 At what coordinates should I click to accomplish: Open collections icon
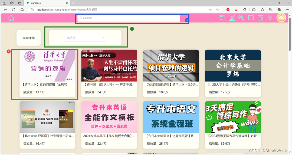[271, 10]
